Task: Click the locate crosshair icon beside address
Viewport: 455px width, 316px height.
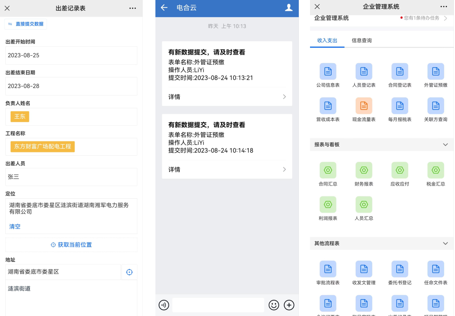Action: pos(129,272)
